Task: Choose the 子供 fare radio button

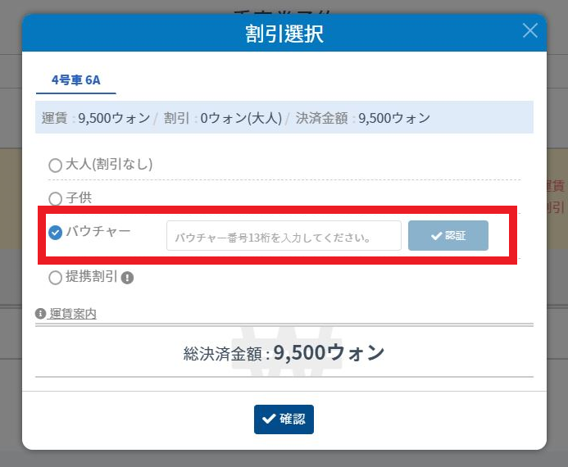Action: pos(56,198)
